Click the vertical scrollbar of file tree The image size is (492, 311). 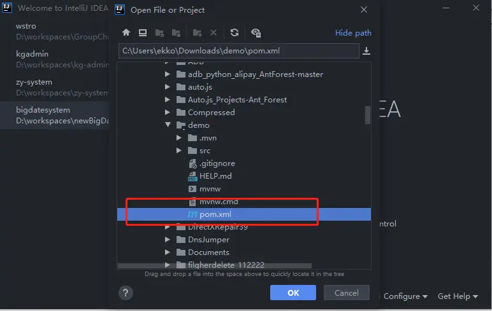(368, 115)
